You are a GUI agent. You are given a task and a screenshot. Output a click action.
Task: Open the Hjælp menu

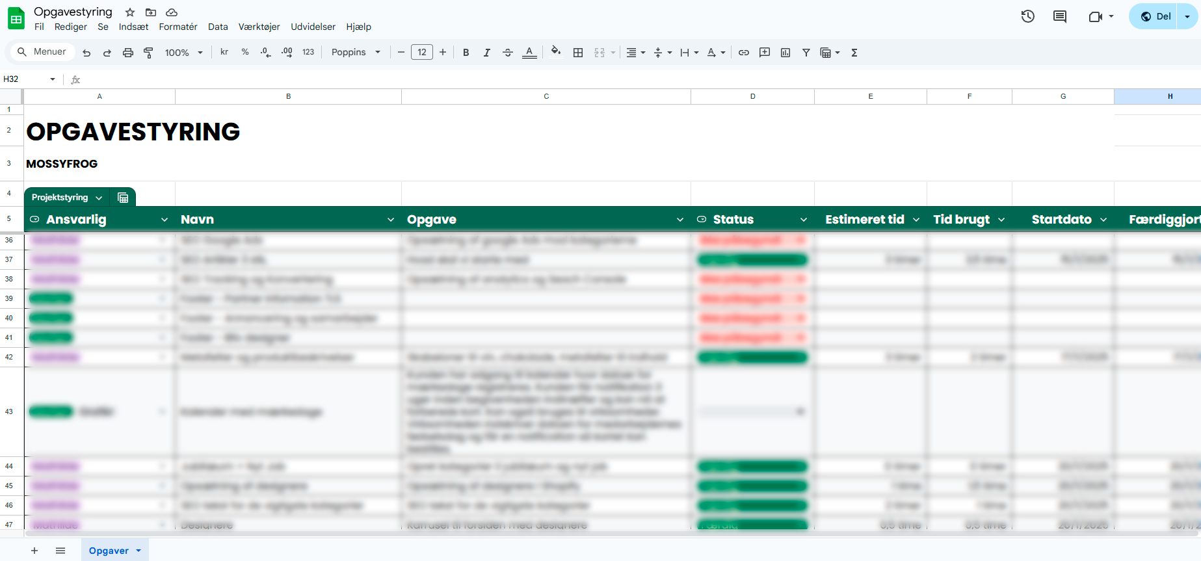coord(359,27)
